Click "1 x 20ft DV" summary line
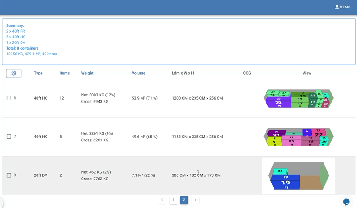Image resolution: width=357 pixels, height=208 pixels. tap(16, 42)
